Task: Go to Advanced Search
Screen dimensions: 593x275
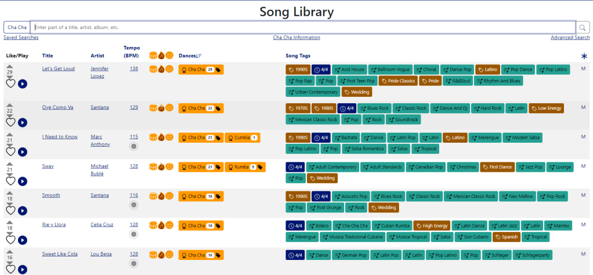Action: pyautogui.click(x=570, y=38)
